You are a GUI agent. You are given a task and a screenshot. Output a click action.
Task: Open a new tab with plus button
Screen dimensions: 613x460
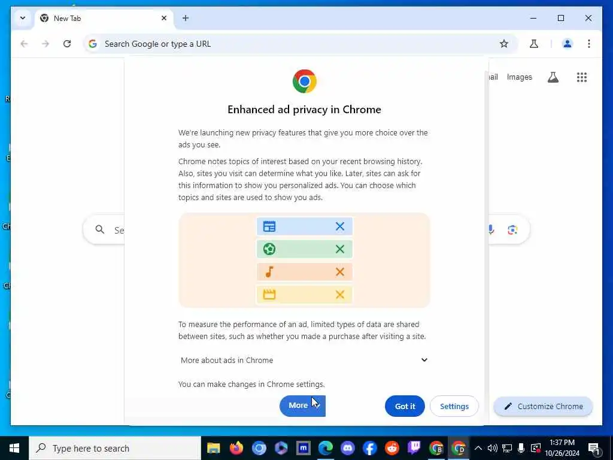(186, 18)
